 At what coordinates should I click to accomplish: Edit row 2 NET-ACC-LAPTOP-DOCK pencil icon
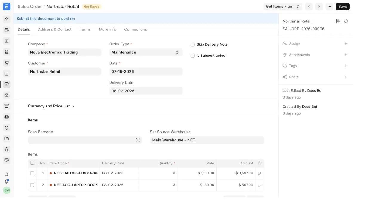click(259, 185)
